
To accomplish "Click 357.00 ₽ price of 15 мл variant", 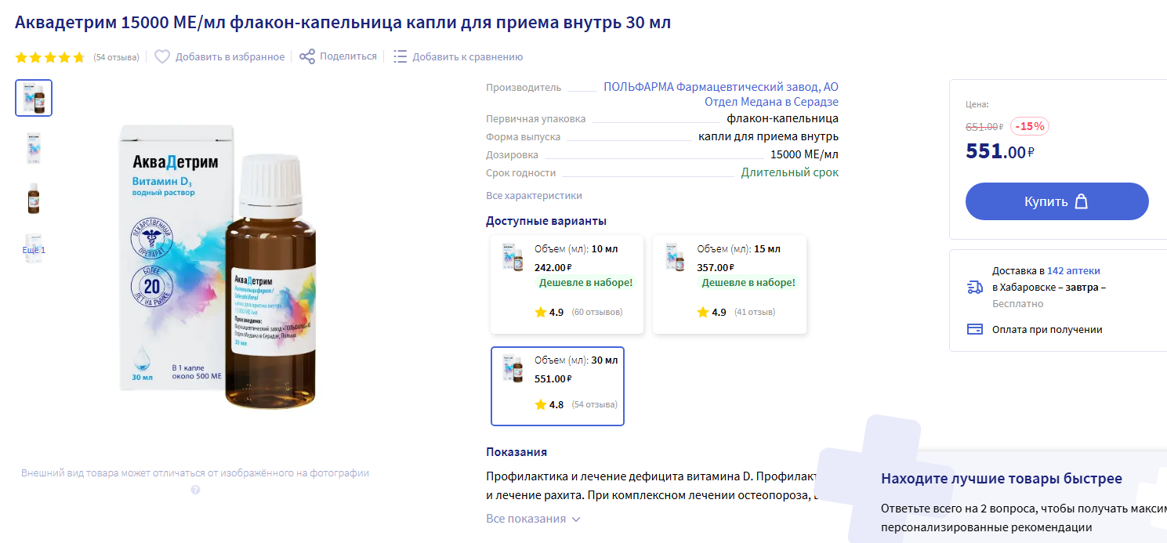I will coord(716,267).
